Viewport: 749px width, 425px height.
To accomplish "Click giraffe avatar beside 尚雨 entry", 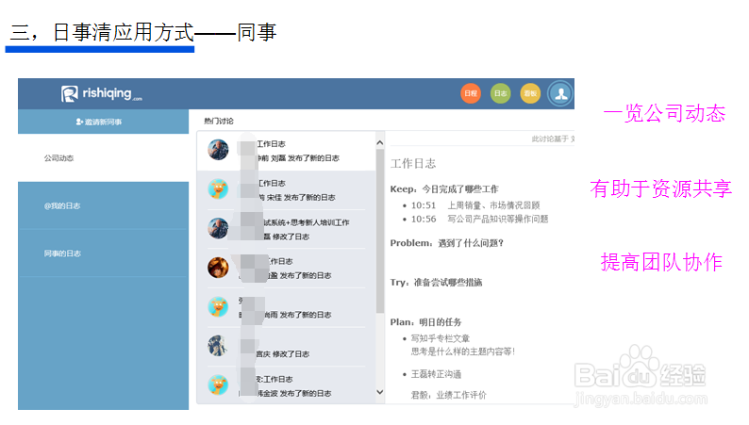I will 218,306.
